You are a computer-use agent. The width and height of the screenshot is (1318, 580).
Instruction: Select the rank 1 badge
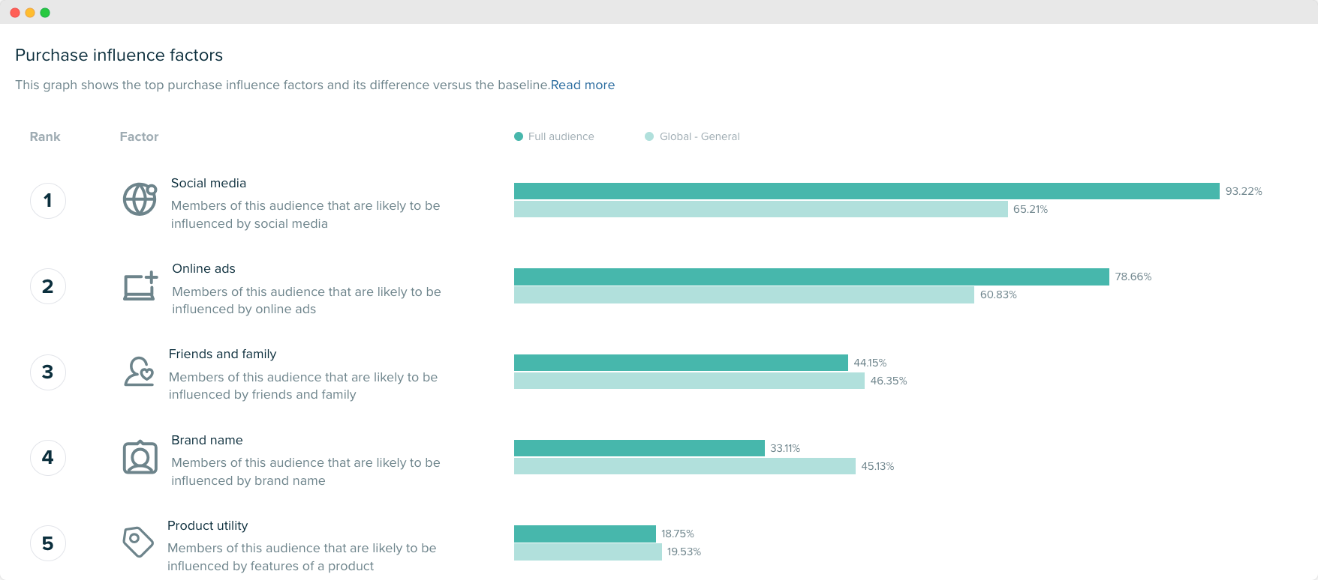click(x=47, y=200)
